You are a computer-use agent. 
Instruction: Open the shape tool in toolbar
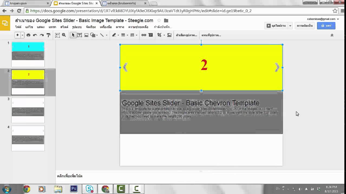[93, 35]
